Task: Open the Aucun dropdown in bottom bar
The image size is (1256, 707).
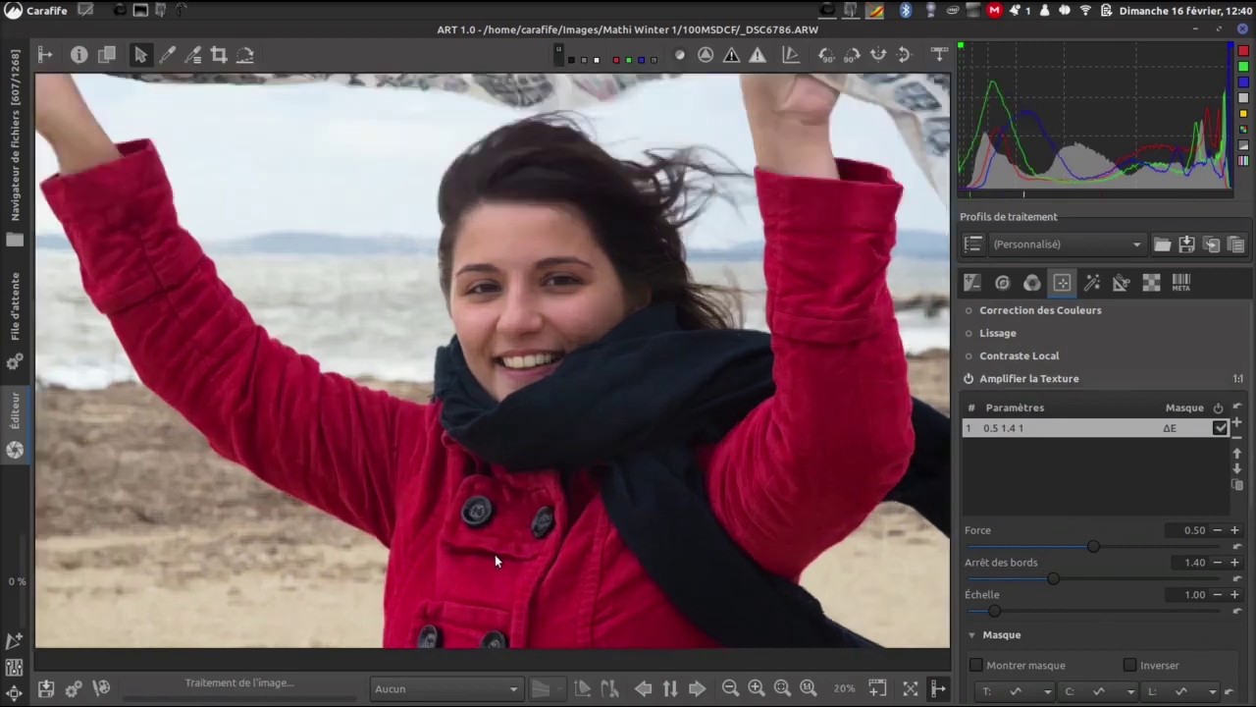Action: [445, 689]
